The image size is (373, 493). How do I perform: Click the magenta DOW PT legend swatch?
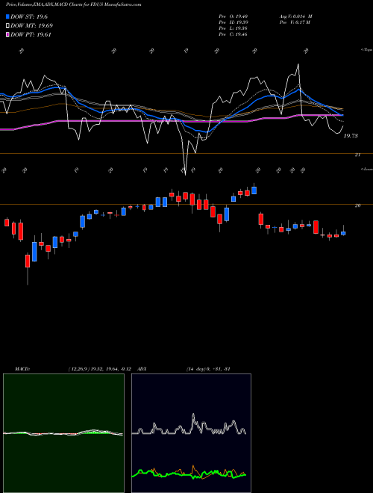(8, 35)
